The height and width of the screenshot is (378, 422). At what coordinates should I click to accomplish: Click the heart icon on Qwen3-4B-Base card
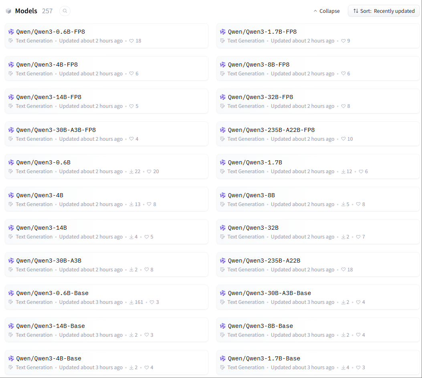(147, 368)
